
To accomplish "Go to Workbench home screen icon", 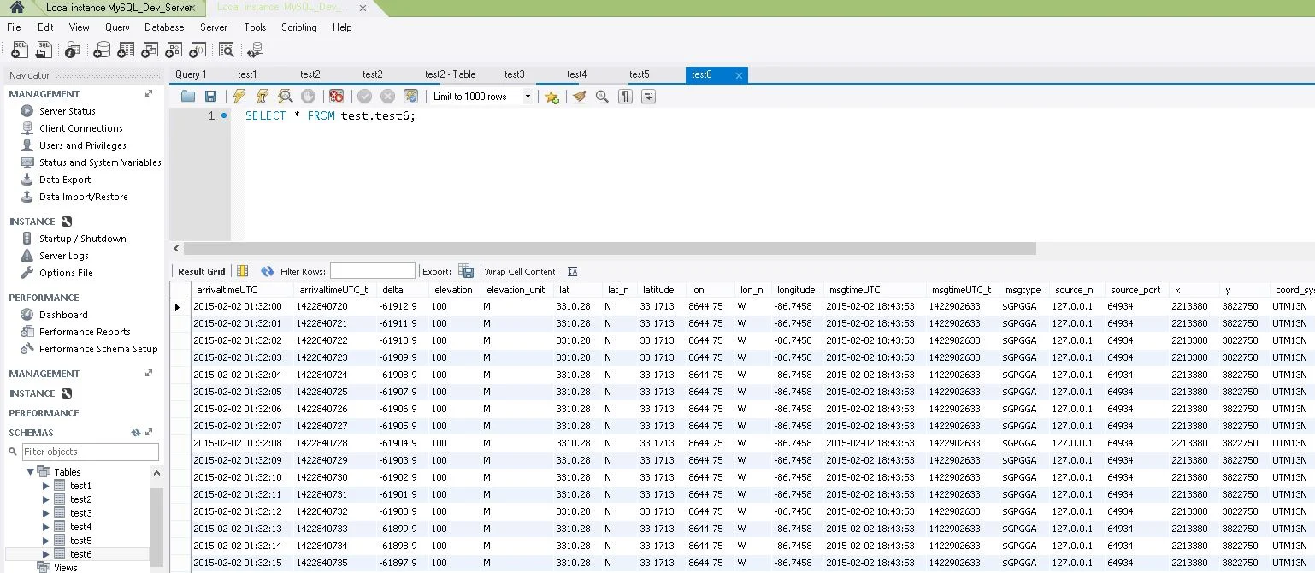I will [x=16, y=8].
